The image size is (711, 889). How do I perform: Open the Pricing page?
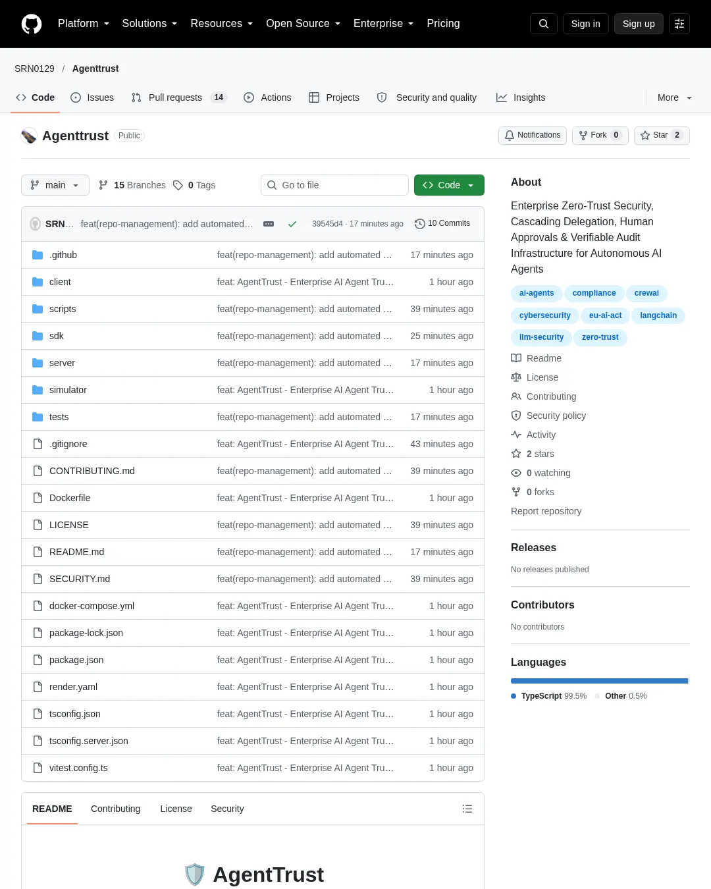point(443,24)
